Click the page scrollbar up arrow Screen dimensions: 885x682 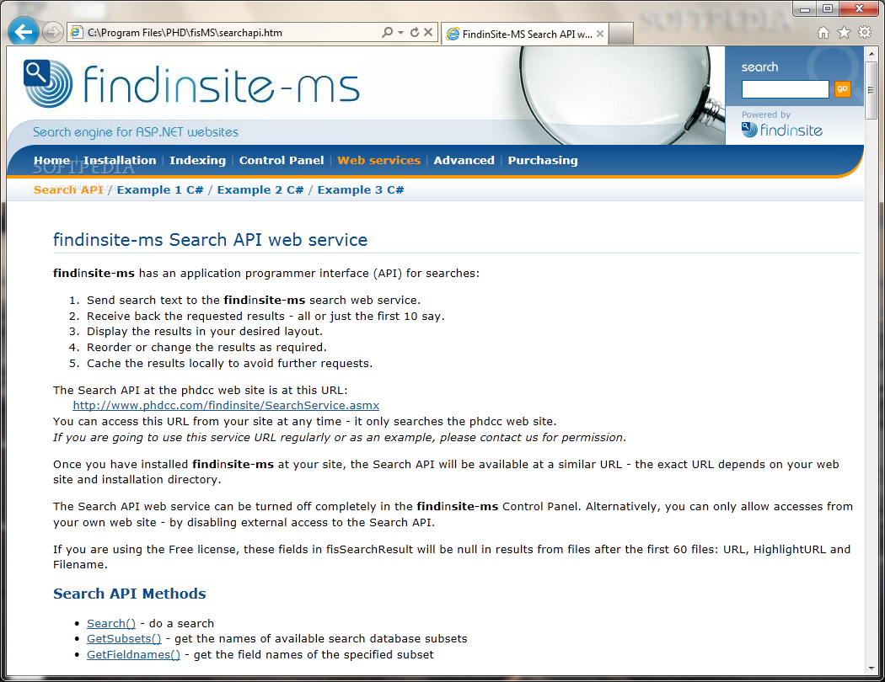pos(871,54)
